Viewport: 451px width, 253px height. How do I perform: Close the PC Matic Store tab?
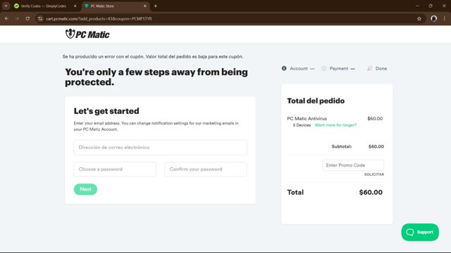[145, 6]
